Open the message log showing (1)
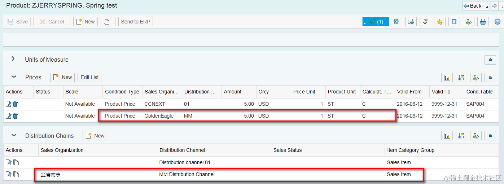Viewport: 504px width, 184px height. pos(376,22)
